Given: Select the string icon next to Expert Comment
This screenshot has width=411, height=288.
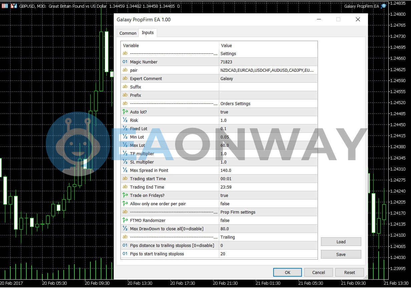Looking at the screenshot, I should [x=125, y=78].
